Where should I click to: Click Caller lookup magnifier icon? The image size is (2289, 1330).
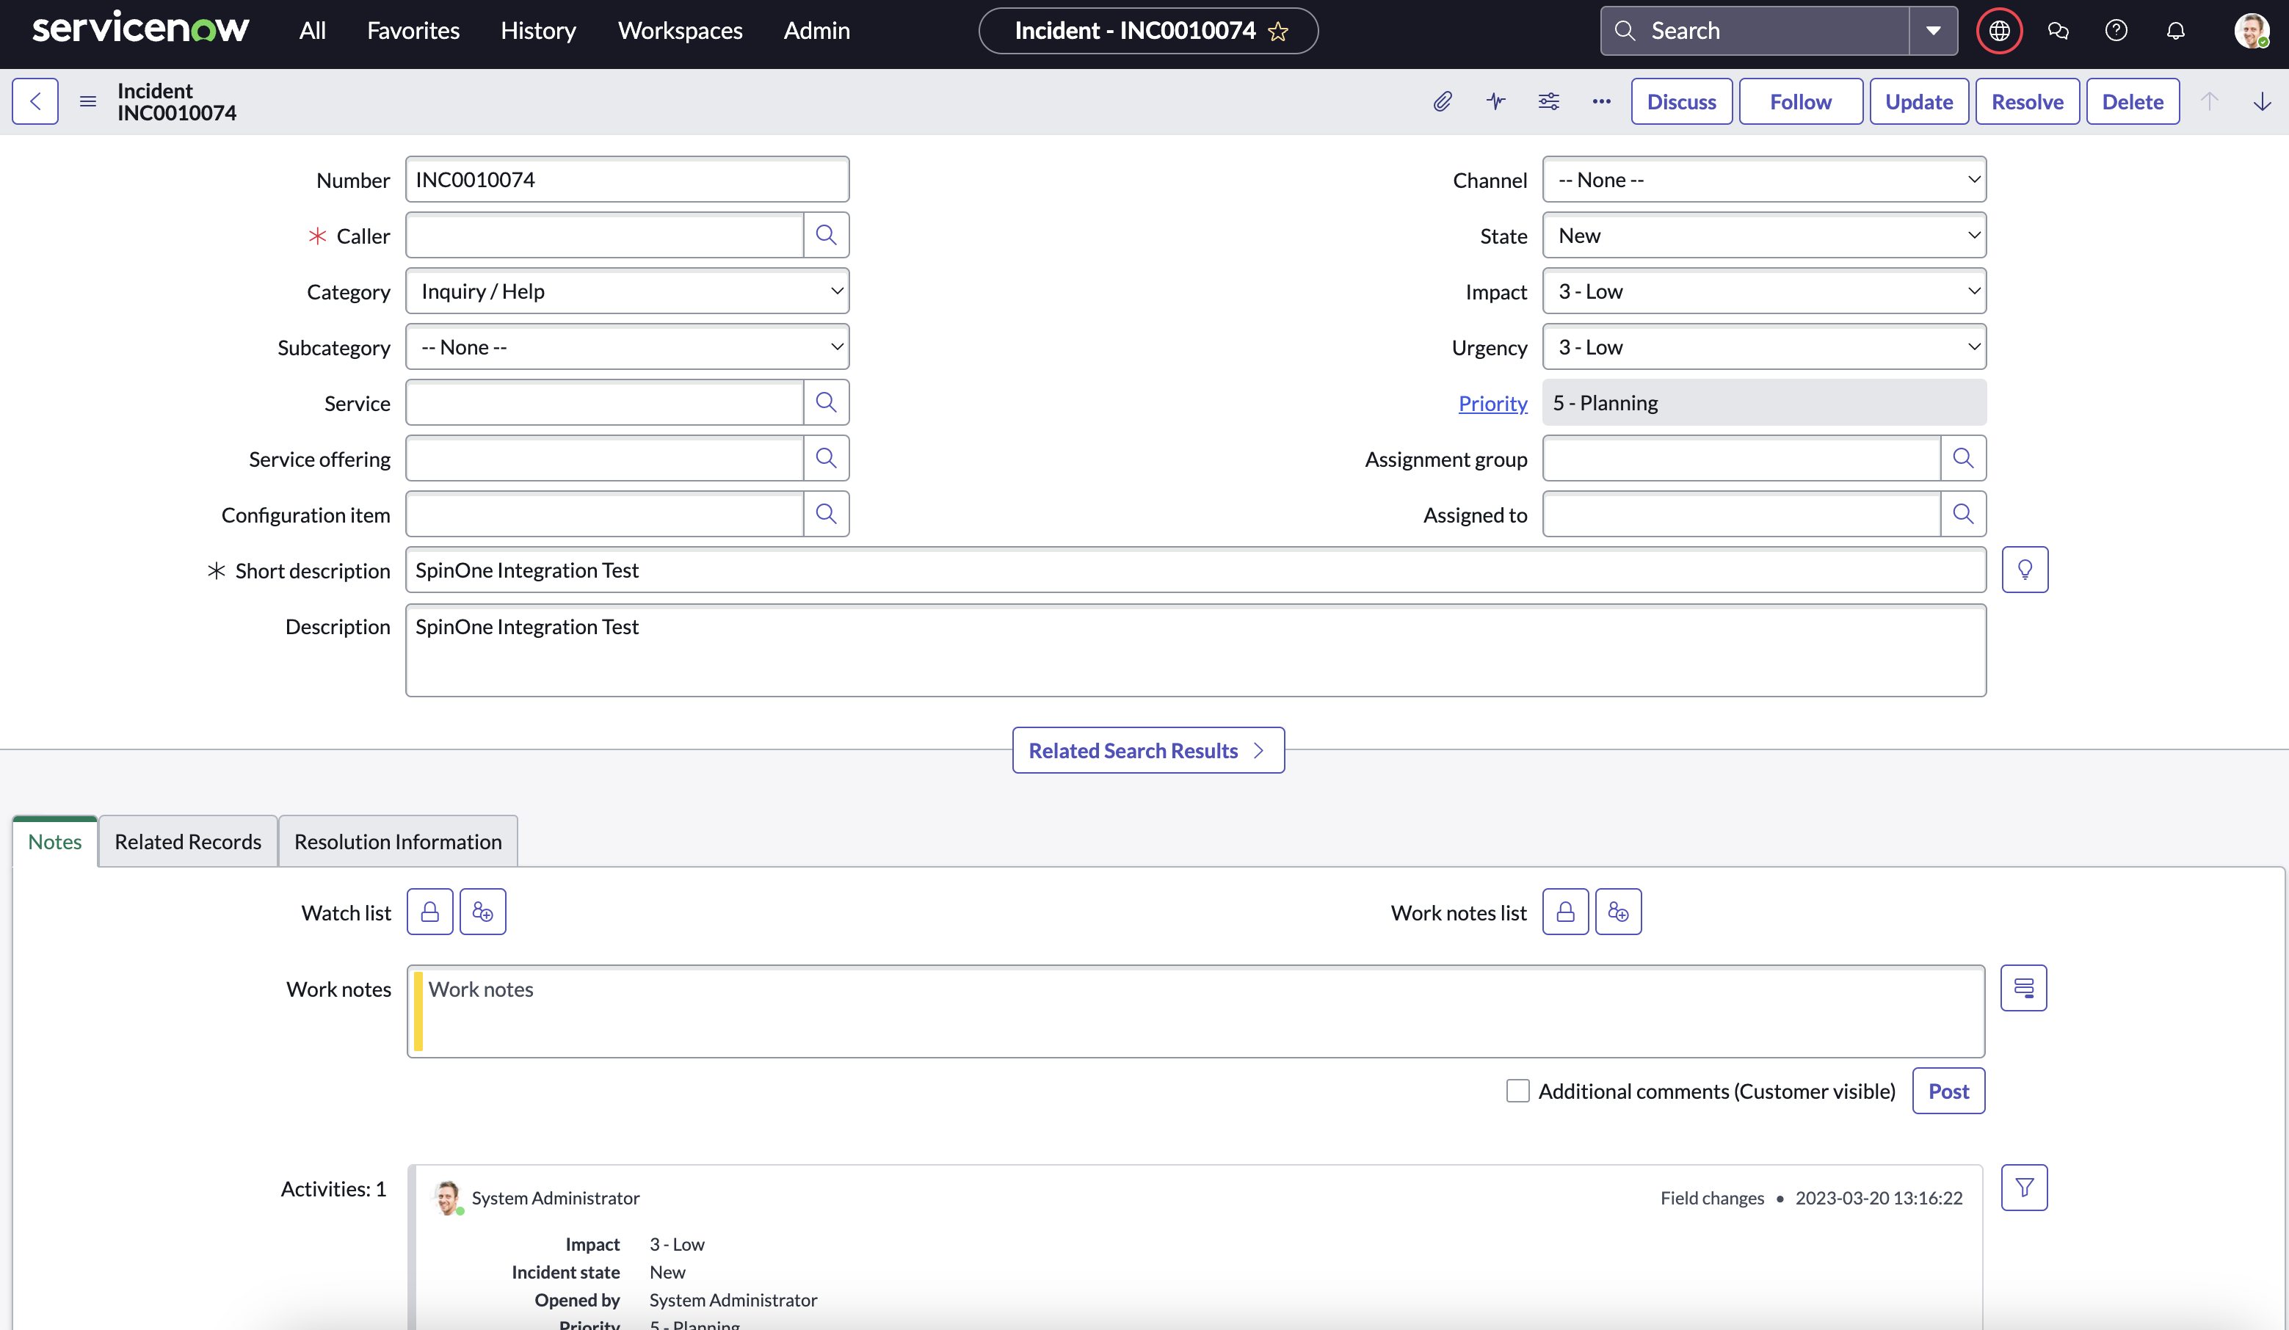[x=826, y=236]
